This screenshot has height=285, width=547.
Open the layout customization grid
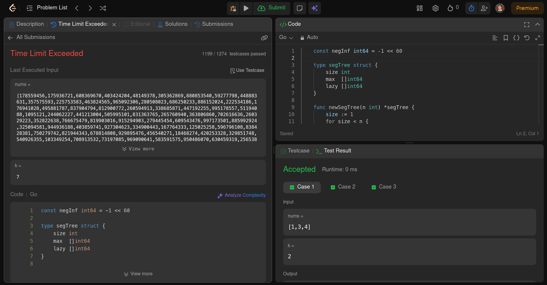[419, 8]
